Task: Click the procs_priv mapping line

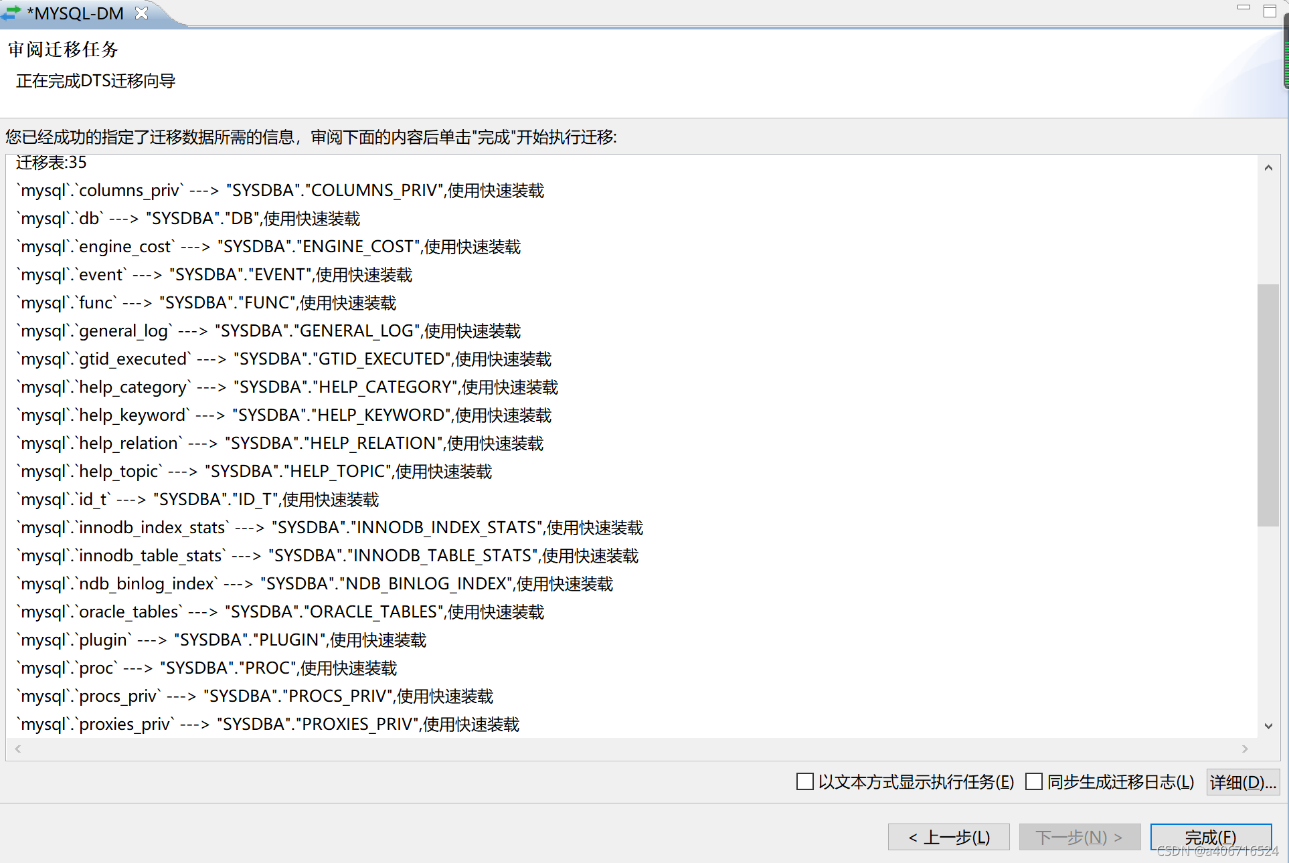Action: [x=254, y=696]
